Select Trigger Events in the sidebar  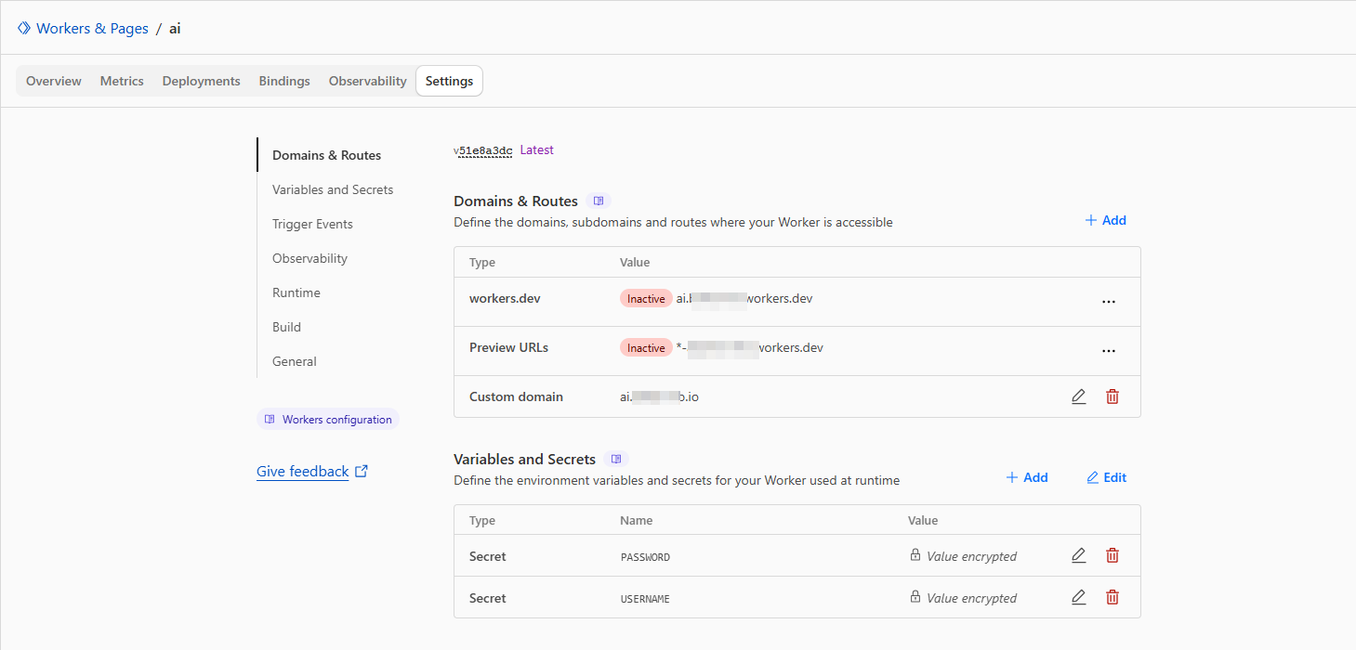312,224
